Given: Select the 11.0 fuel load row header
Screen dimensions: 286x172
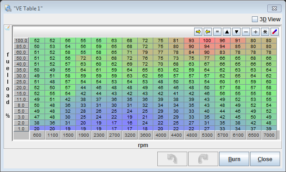Looking at the screenshot, I should coord(21,99).
